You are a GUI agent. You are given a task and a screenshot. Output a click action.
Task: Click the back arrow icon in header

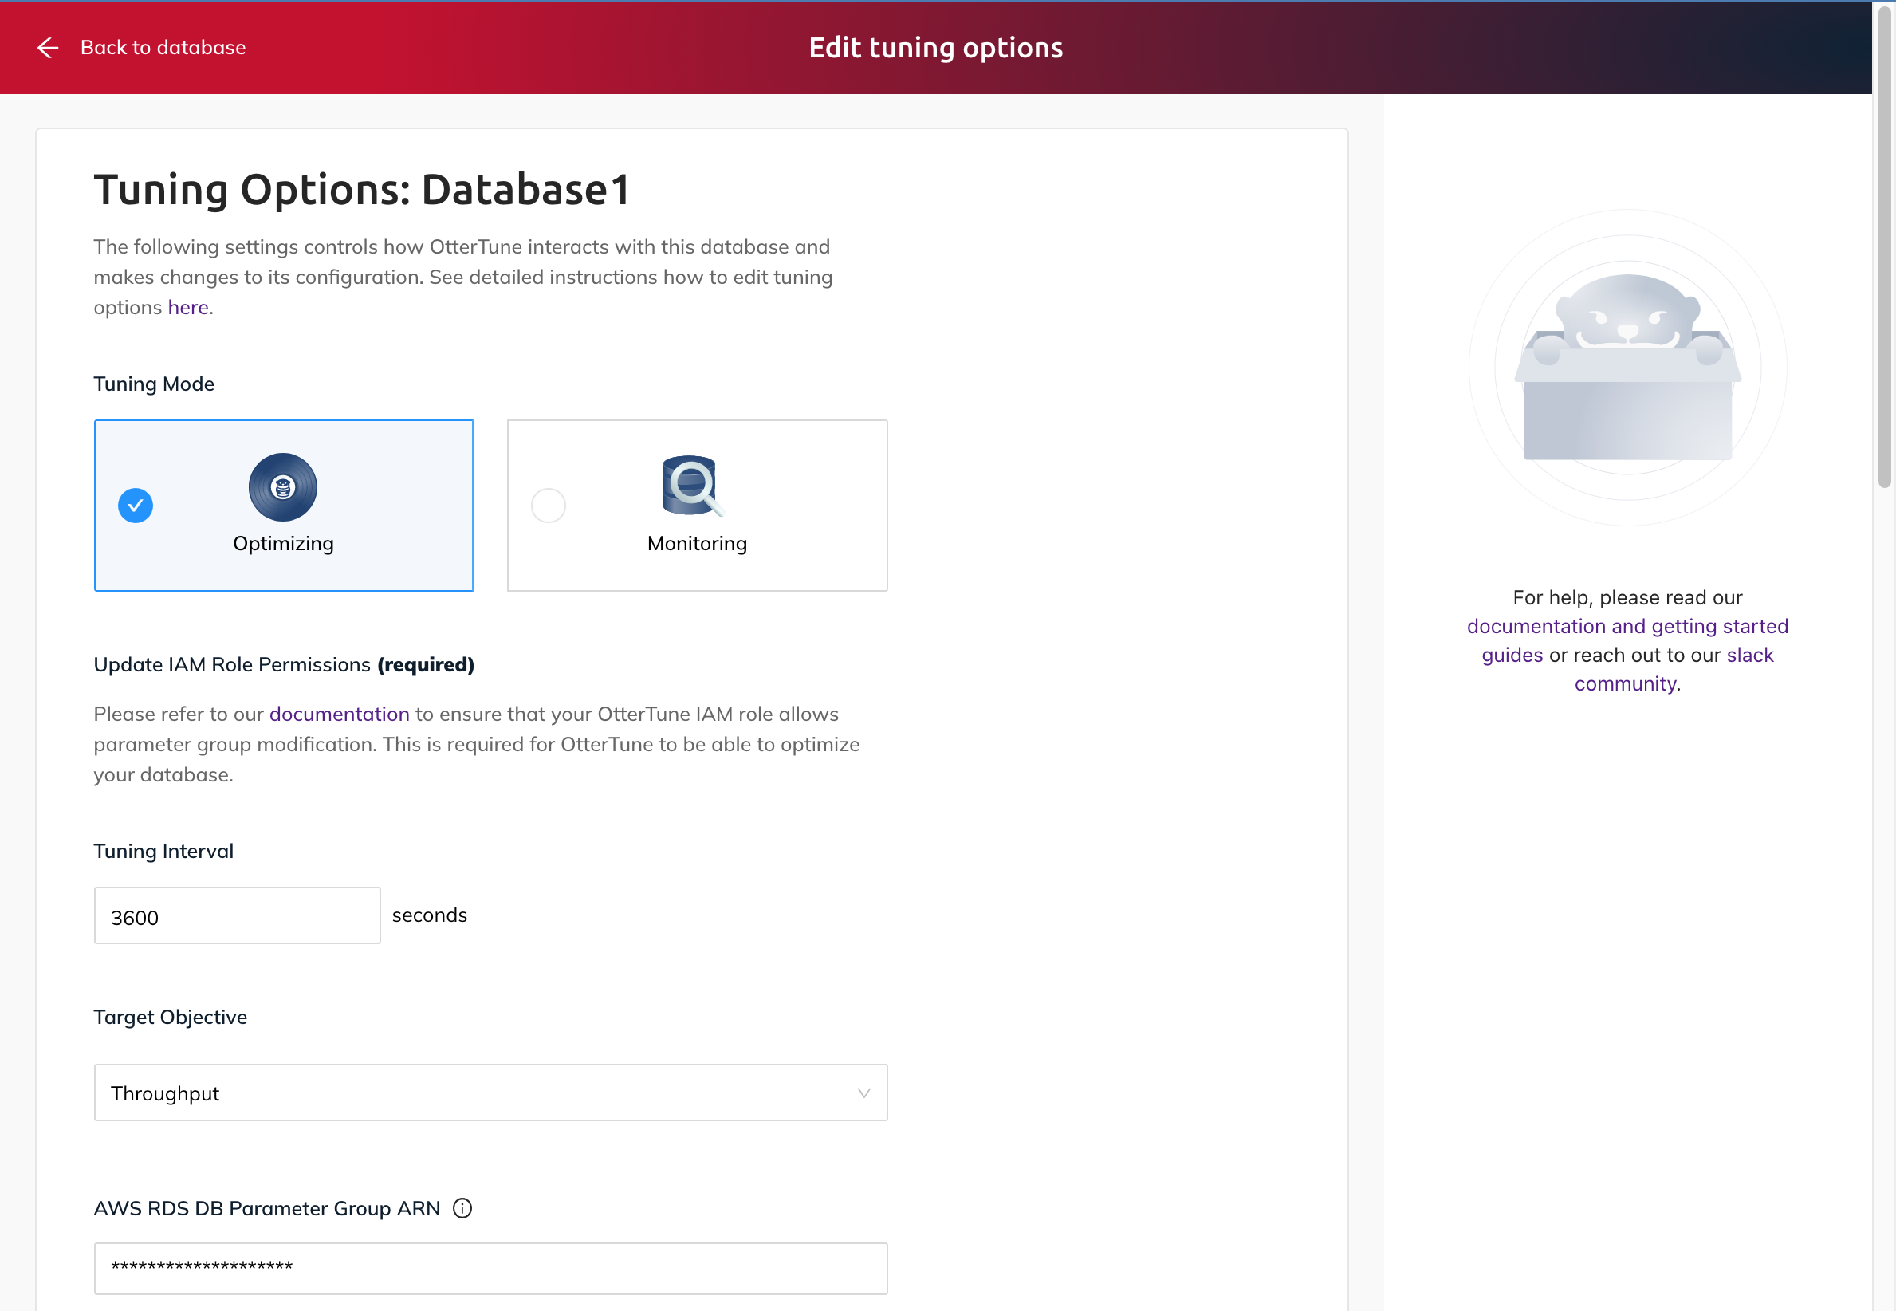point(48,48)
